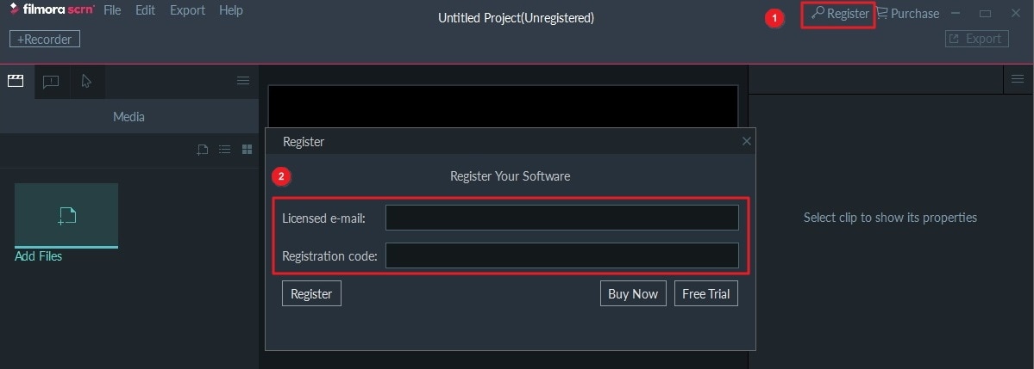Open the Help menu

(231, 11)
